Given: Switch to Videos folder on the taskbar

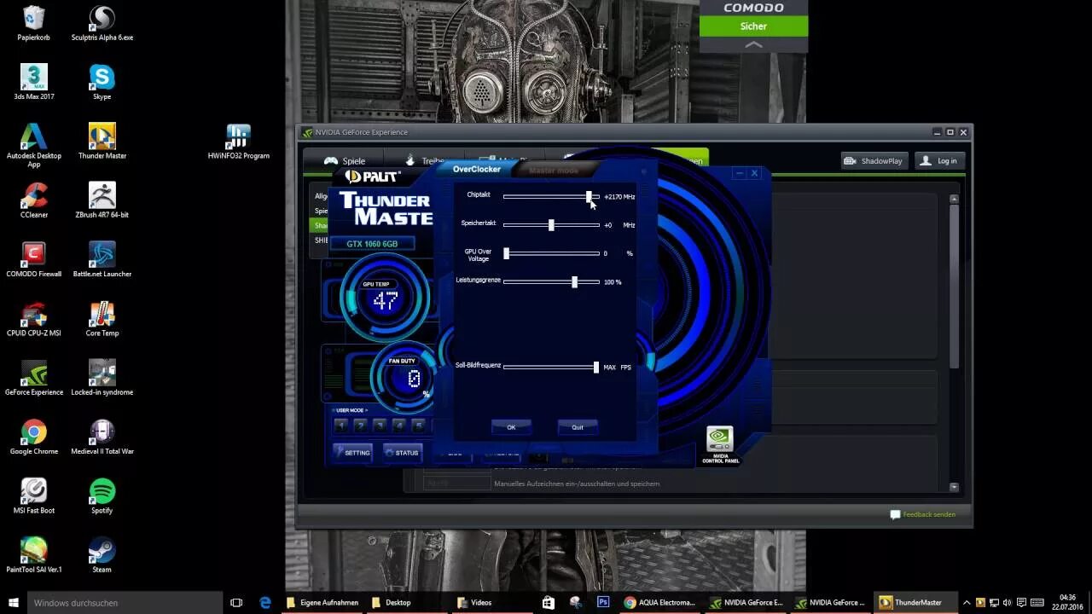Looking at the screenshot, I should pos(493,602).
